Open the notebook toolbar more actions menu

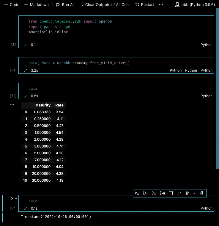click(161, 5)
